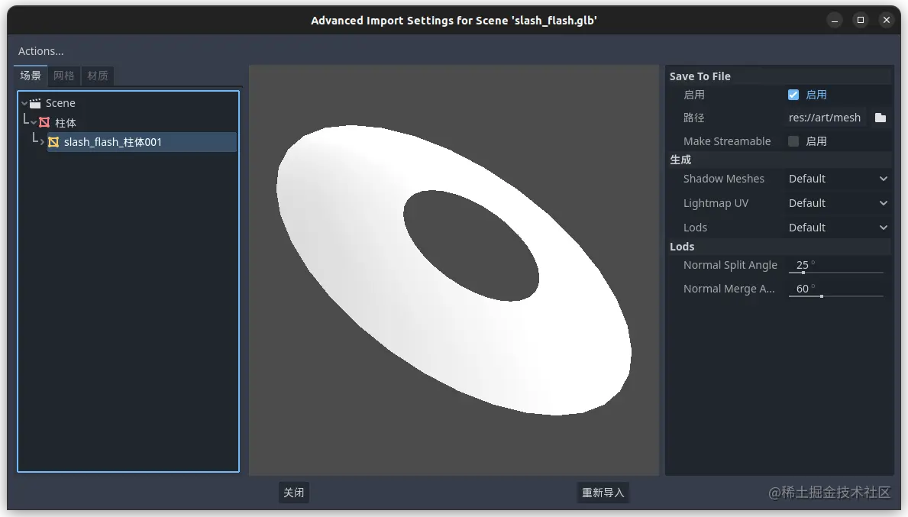
Task: Open the Lods Default dropdown
Action: pyautogui.click(x=837, y=228)
